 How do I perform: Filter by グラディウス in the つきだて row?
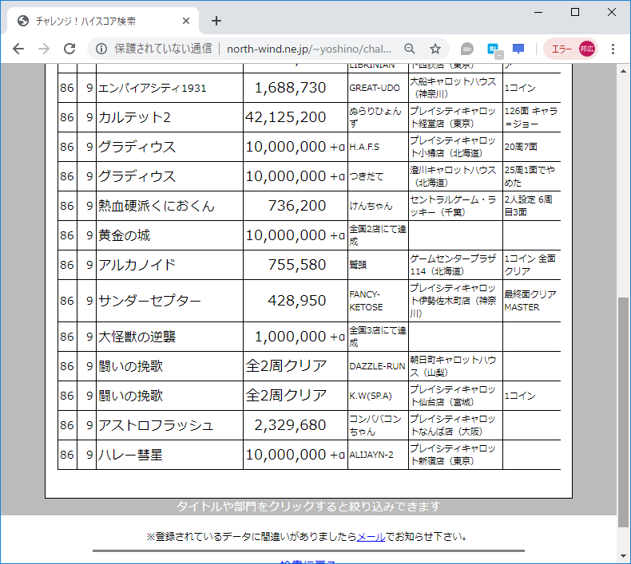[137, 176]
